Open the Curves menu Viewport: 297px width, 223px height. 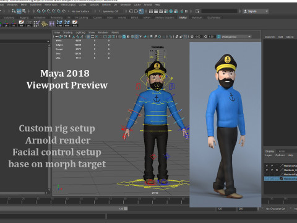click(83, 4)
